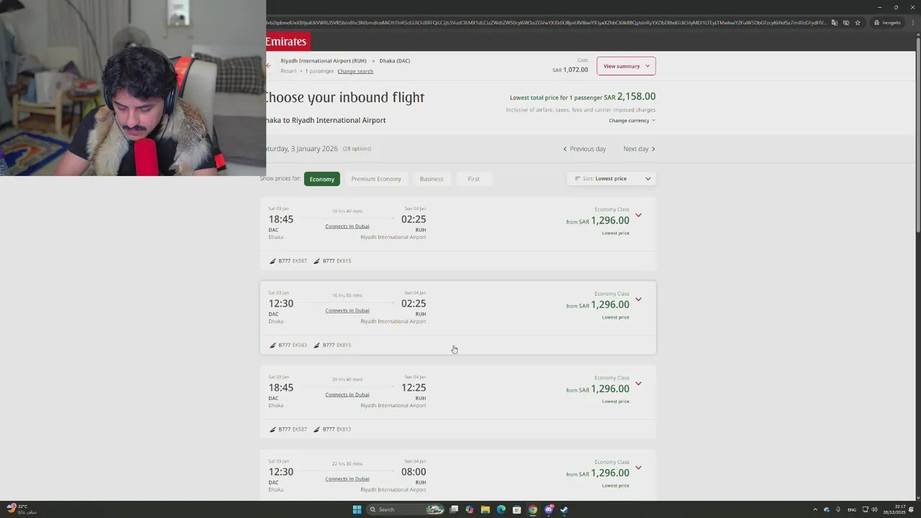
Task: Click the microphone tray icon
Action: point(838,509)
